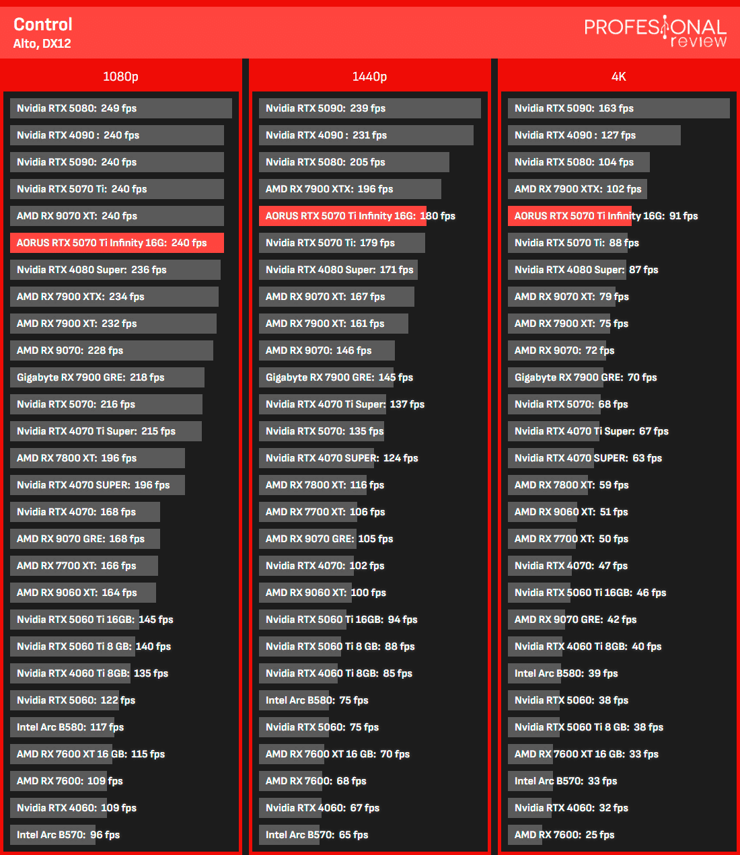Click Nvidia RTX 4070 Ti Super: 137 fps bar
The height and width of the screenshot is (855, 740).
(x=322, y=404)
